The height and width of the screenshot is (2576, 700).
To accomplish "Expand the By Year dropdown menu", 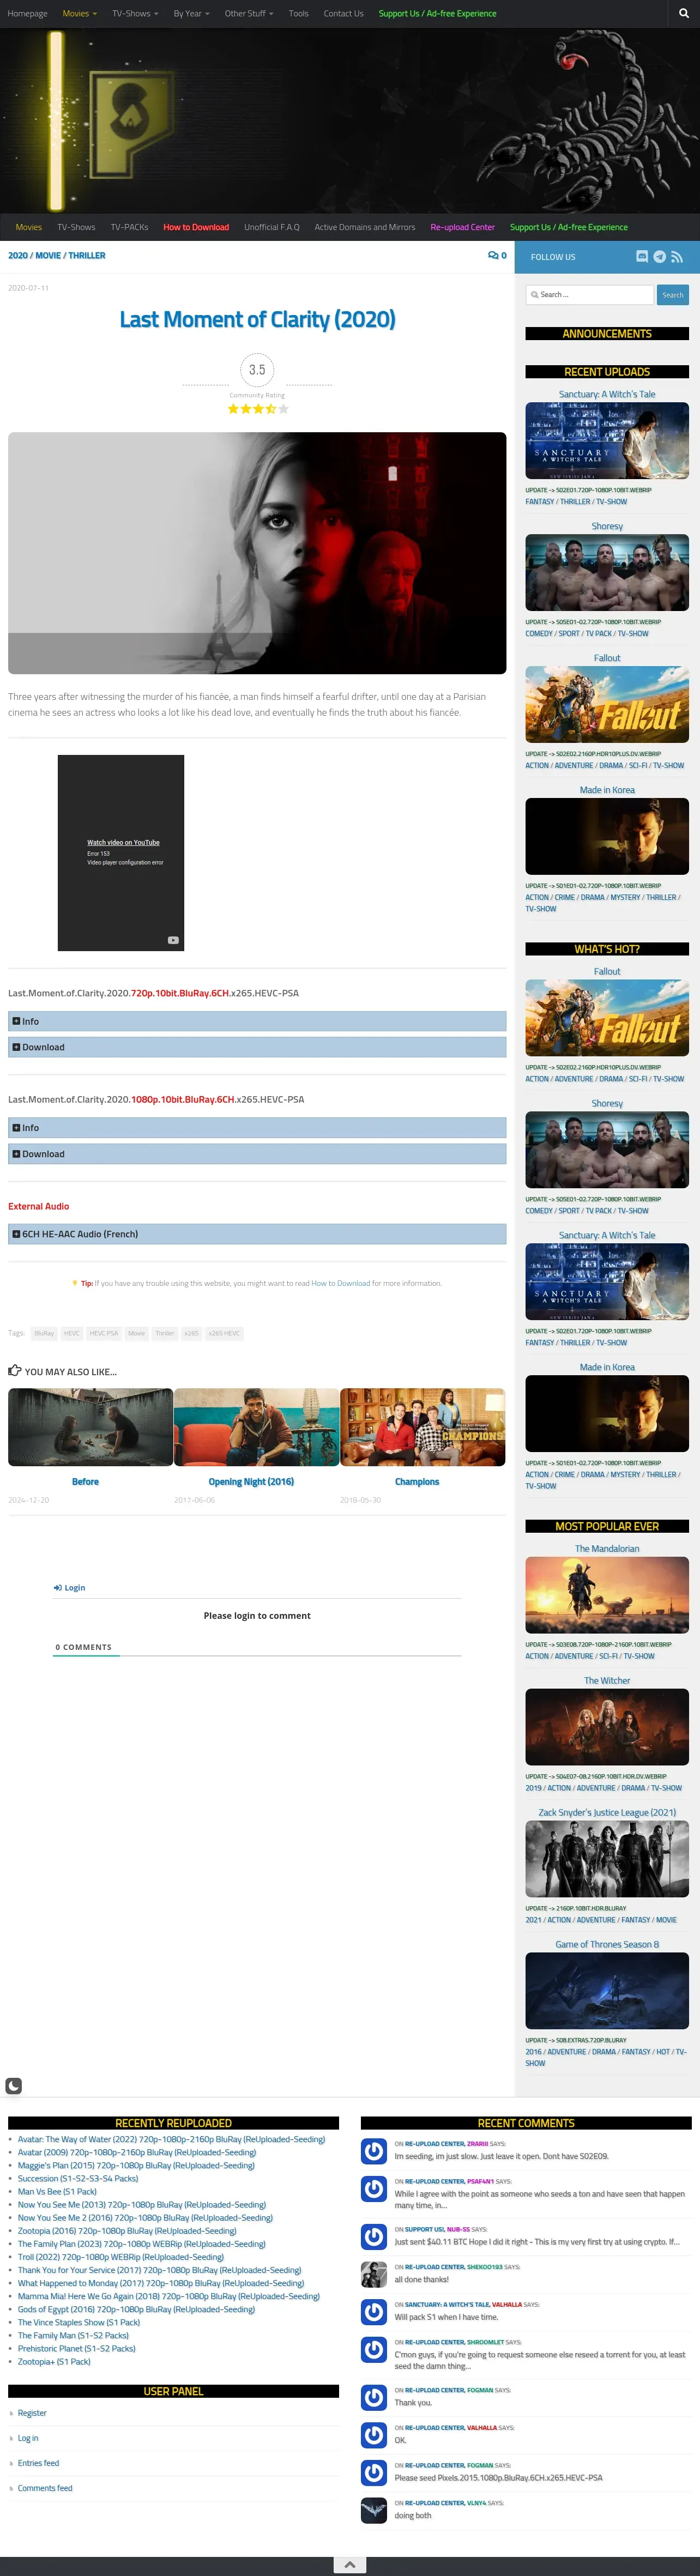I will [191, 14].
